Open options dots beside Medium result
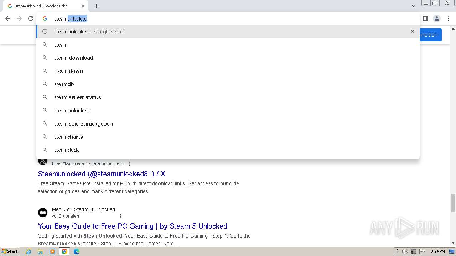The height and width of the screenshot is (256, 456). tap(120, 216)
